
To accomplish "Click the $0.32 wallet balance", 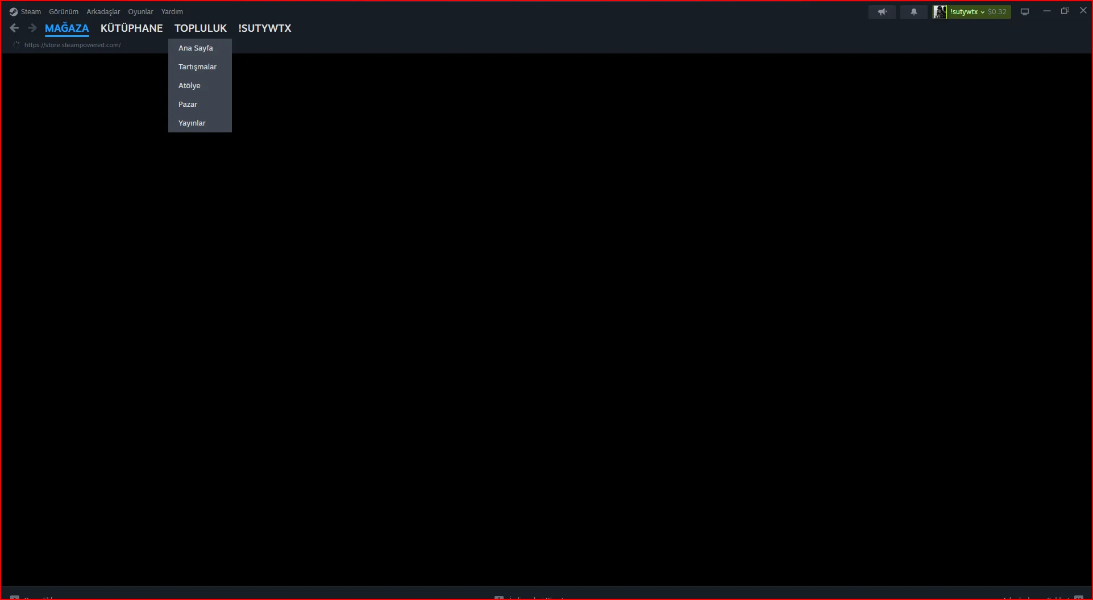I will tap(998, 11).
